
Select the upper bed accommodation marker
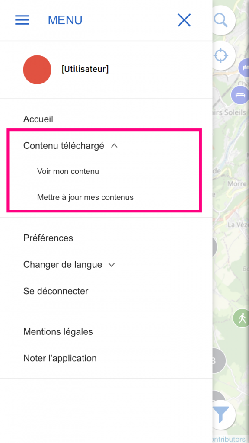click(244, 68)
